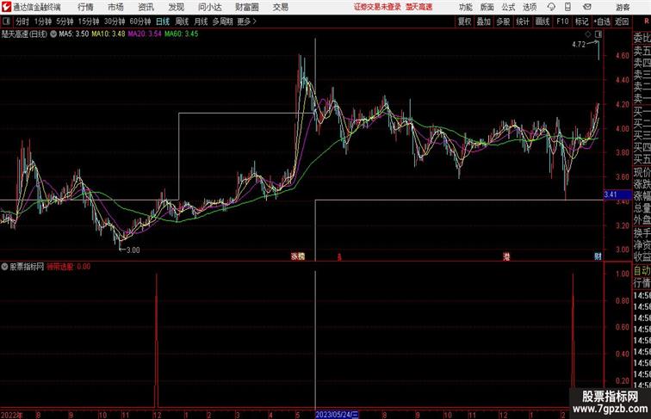
Task: Click the 2023/05/24 date label on axis
Action: (x=338, y=415)
